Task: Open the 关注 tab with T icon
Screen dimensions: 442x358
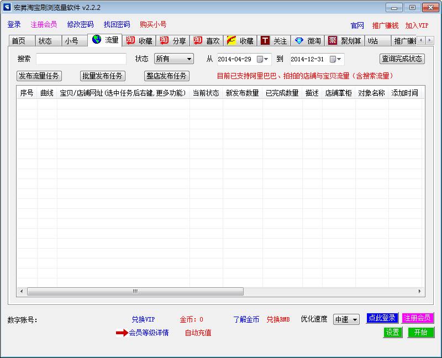Action: [x=274, y=41]
